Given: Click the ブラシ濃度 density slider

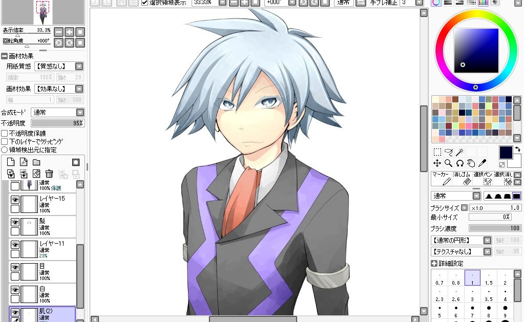Looking at the screenshot, I should point(495,228).
